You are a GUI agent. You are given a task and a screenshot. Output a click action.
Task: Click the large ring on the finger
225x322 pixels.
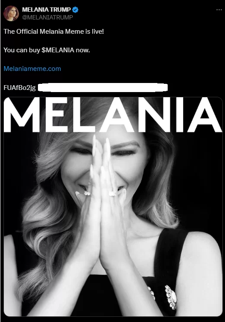pos(112,194)
